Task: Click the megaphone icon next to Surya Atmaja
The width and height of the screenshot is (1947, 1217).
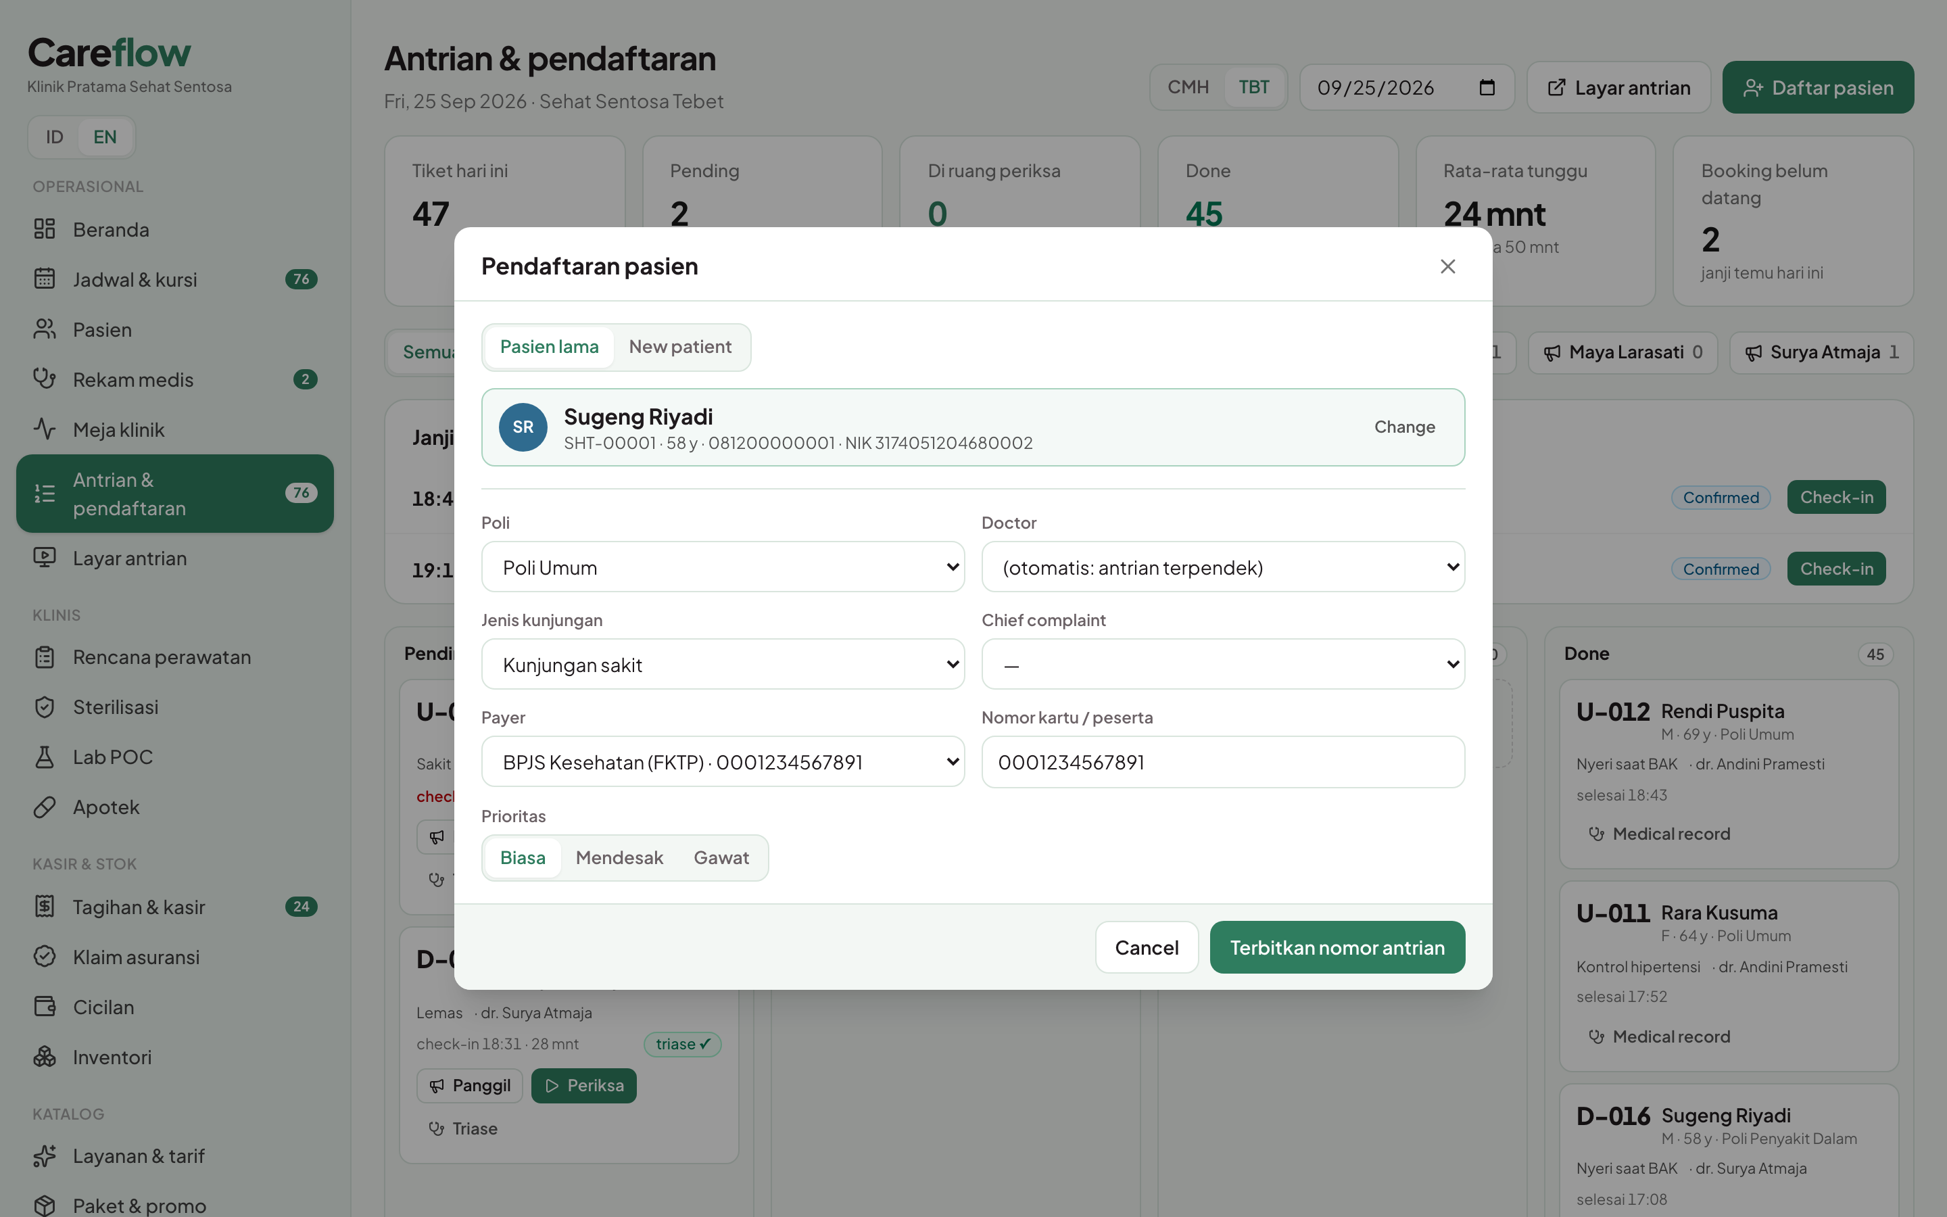Action: pos(1753,352)
